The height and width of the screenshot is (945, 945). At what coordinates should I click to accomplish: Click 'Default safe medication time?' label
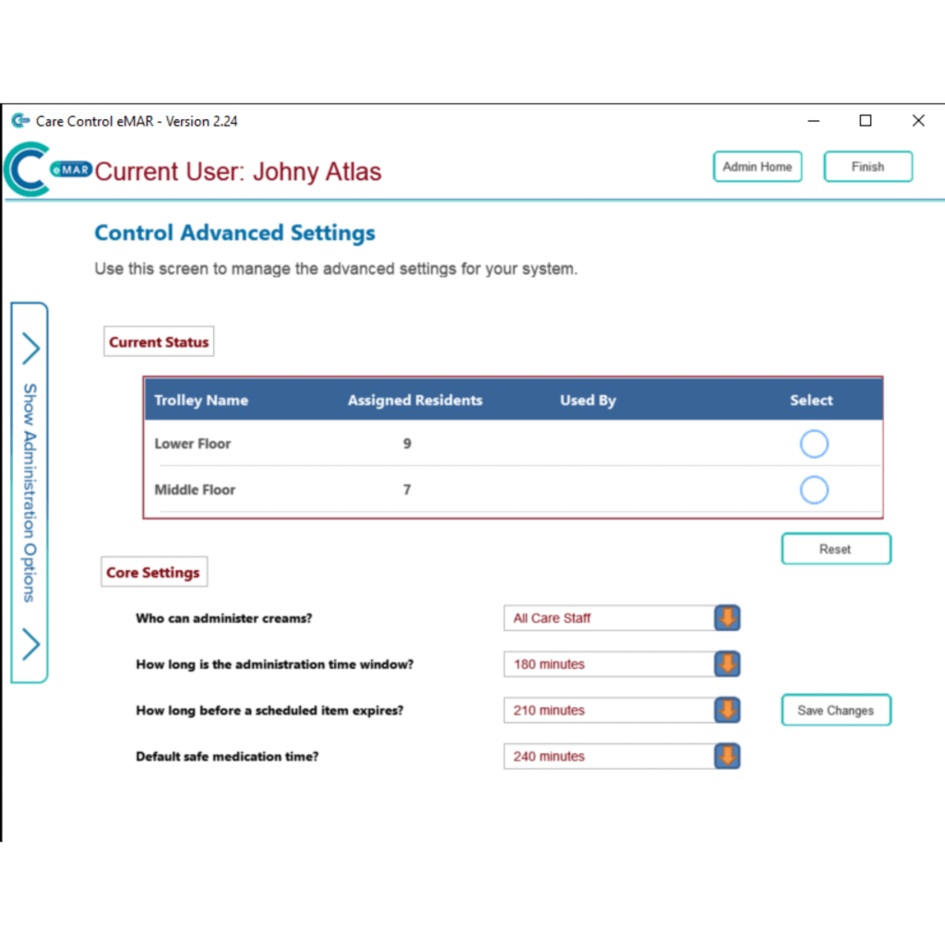click(x=227, y=757)
